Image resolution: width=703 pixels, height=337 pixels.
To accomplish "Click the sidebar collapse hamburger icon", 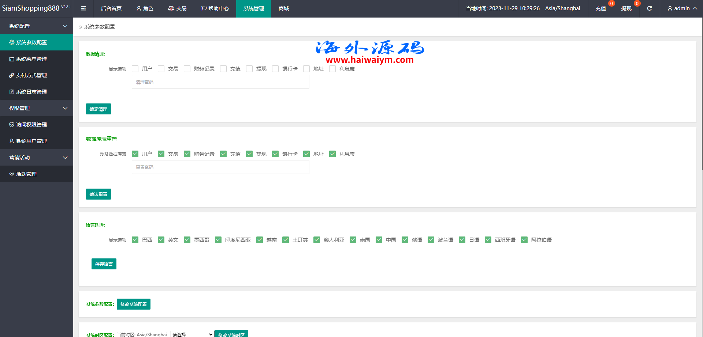I will (x=83, y=8).
